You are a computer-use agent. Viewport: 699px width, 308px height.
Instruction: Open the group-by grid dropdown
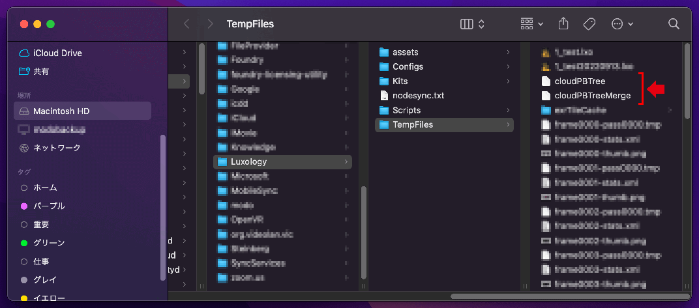click(532, 24)
